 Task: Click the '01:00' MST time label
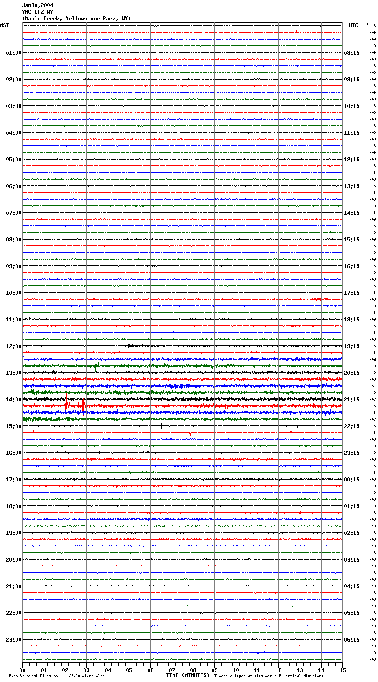click(14, 53)
